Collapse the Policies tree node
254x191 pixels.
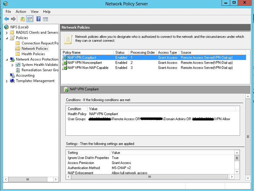click(7, 38)
